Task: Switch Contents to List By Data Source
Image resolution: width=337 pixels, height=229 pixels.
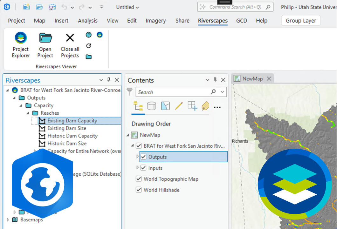Action: pos(152,106)
